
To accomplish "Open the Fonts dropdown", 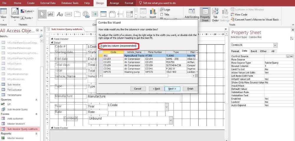I will pyautogui.click(x=27, y=18).
